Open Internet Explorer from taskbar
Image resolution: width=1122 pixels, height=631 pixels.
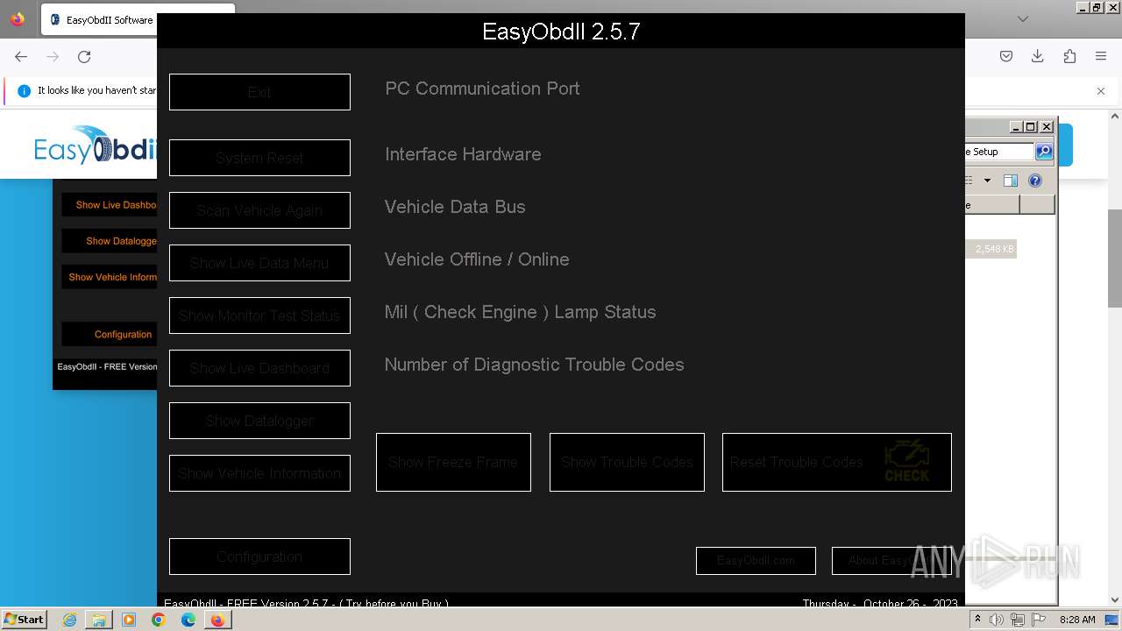(69, 620)
